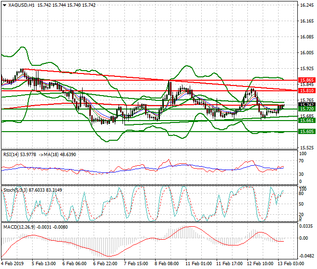Click the 6 Feb 06:00 time label
317x269 pixels.
[74, 264]
